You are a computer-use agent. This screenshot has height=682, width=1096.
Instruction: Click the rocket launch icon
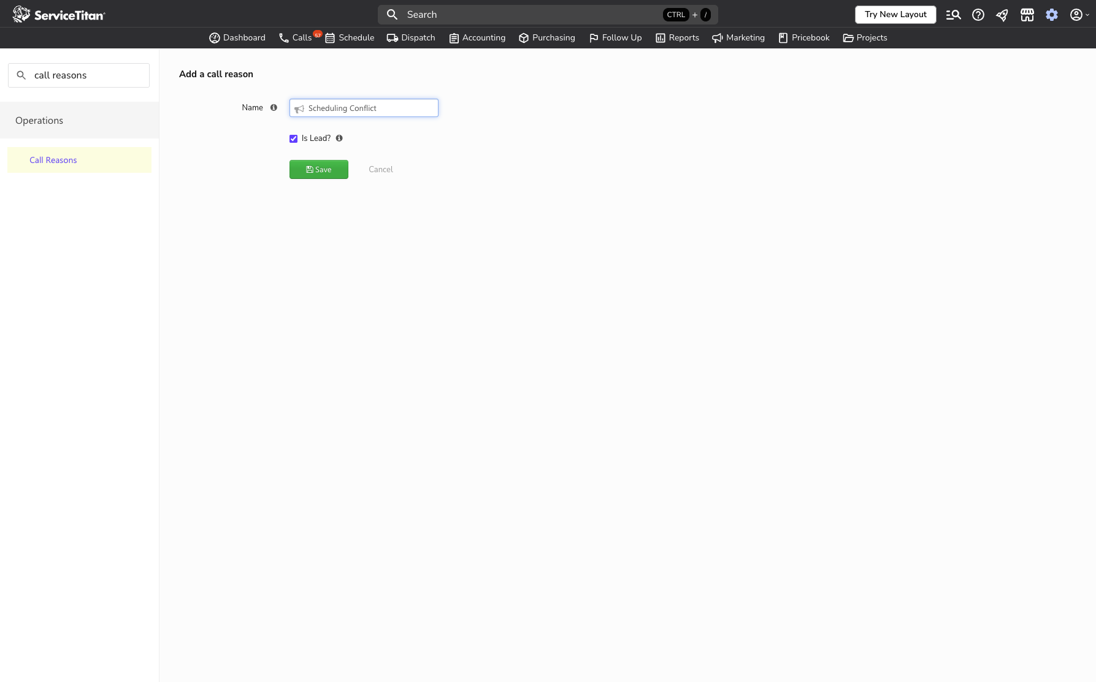[x=1002, y=15]
